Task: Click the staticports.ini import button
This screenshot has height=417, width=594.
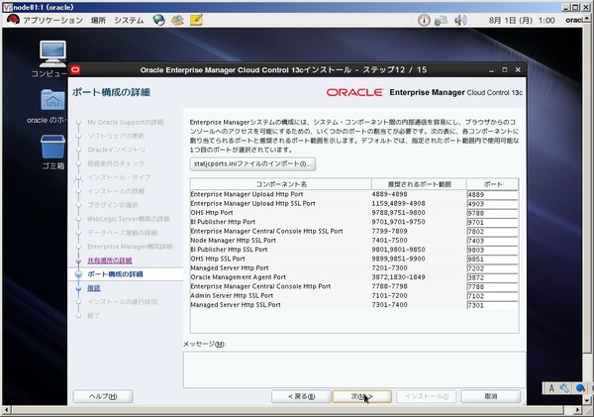Action: click(x=252, y=164)
